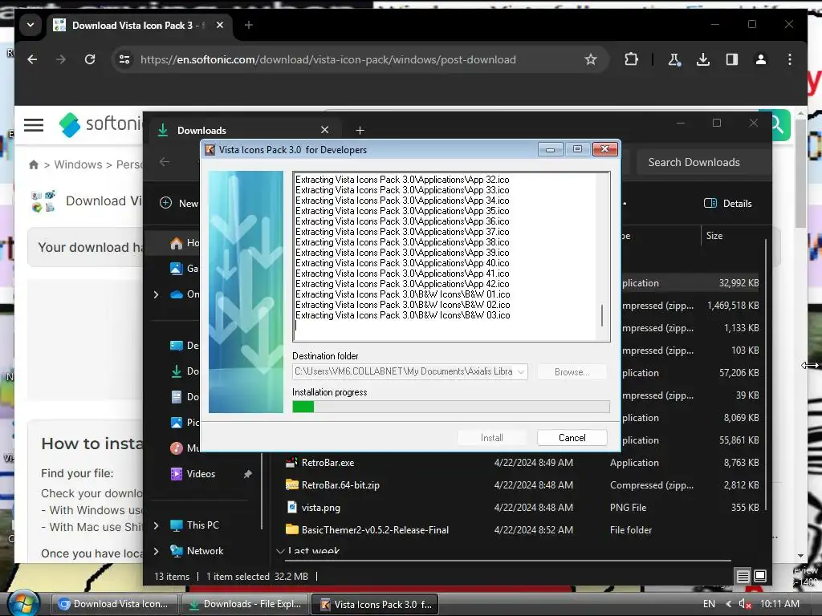822x616 pixels.
Task: Expand This PC tree node
Action: [157, 525]
